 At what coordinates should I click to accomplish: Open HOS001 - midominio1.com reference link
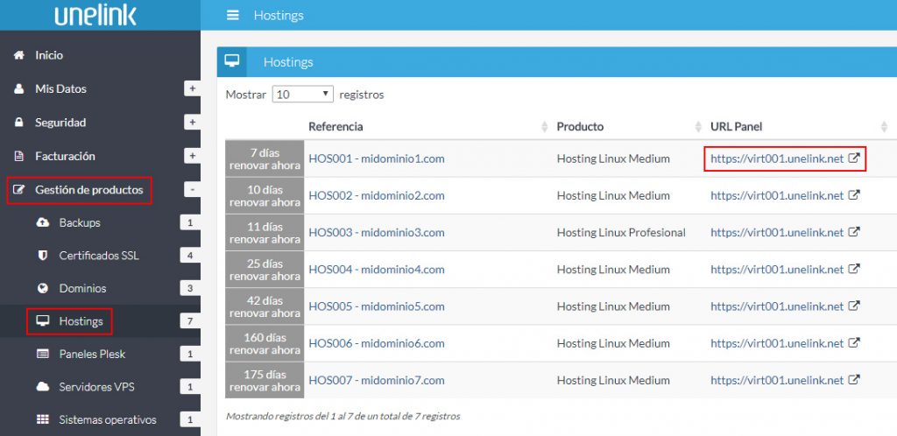(x=377, y=158)
